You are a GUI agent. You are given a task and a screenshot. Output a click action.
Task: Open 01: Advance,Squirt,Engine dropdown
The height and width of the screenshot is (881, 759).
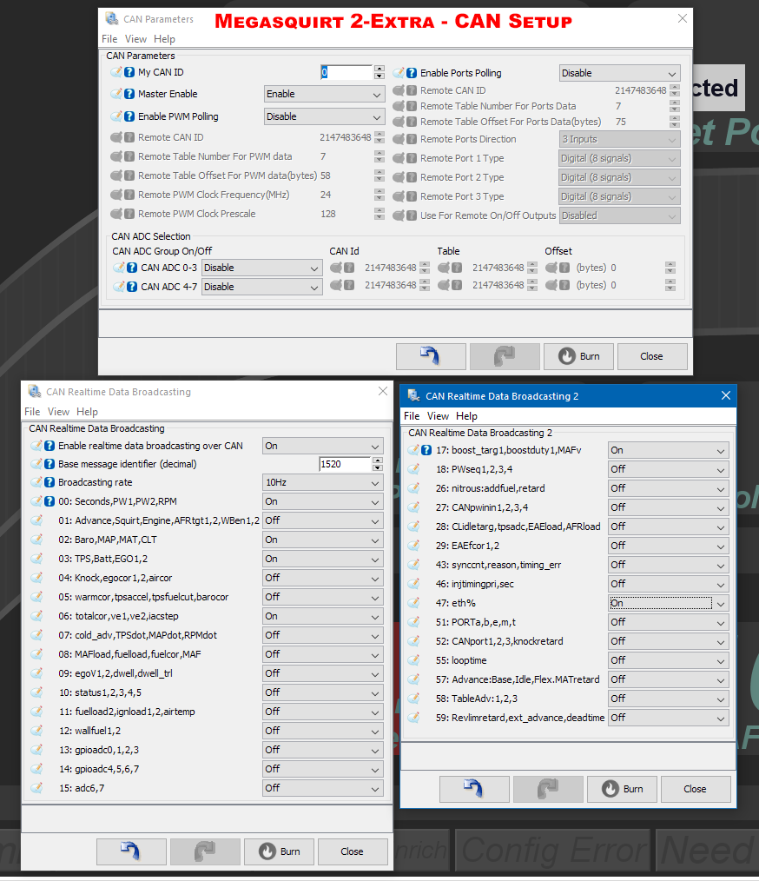(x=323, y=520)
